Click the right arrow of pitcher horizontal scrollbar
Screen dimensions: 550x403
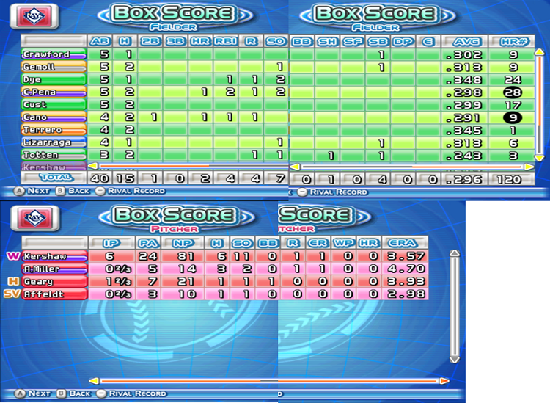coord(444,380)
